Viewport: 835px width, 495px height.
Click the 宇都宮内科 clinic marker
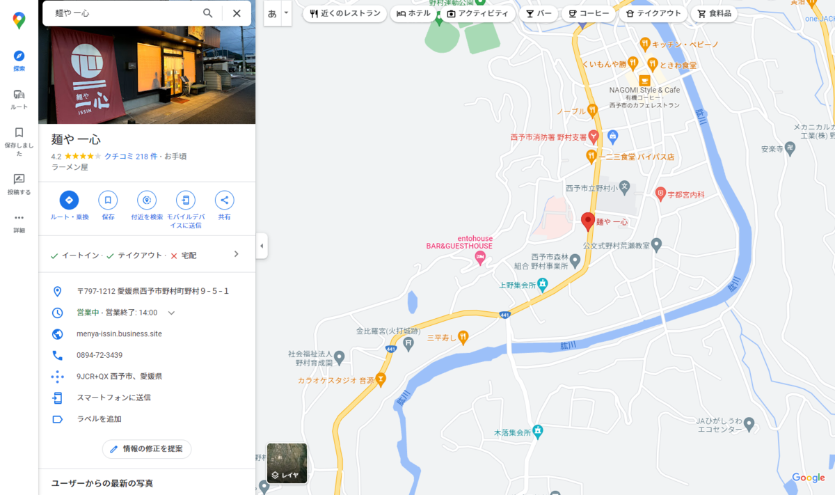point(661,194)
